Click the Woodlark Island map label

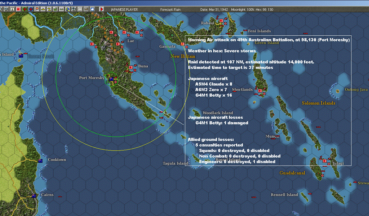[x=218, y=113]
